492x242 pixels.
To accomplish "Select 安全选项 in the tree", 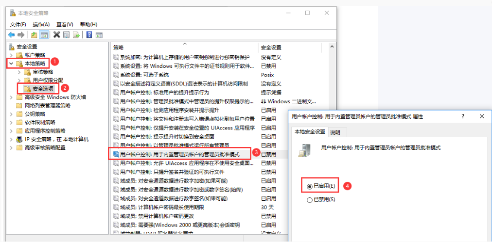I will (42, 88).
